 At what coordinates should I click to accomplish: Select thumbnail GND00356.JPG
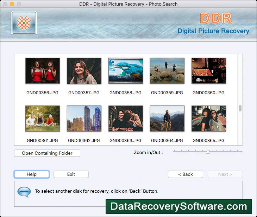tap(43, 71)
